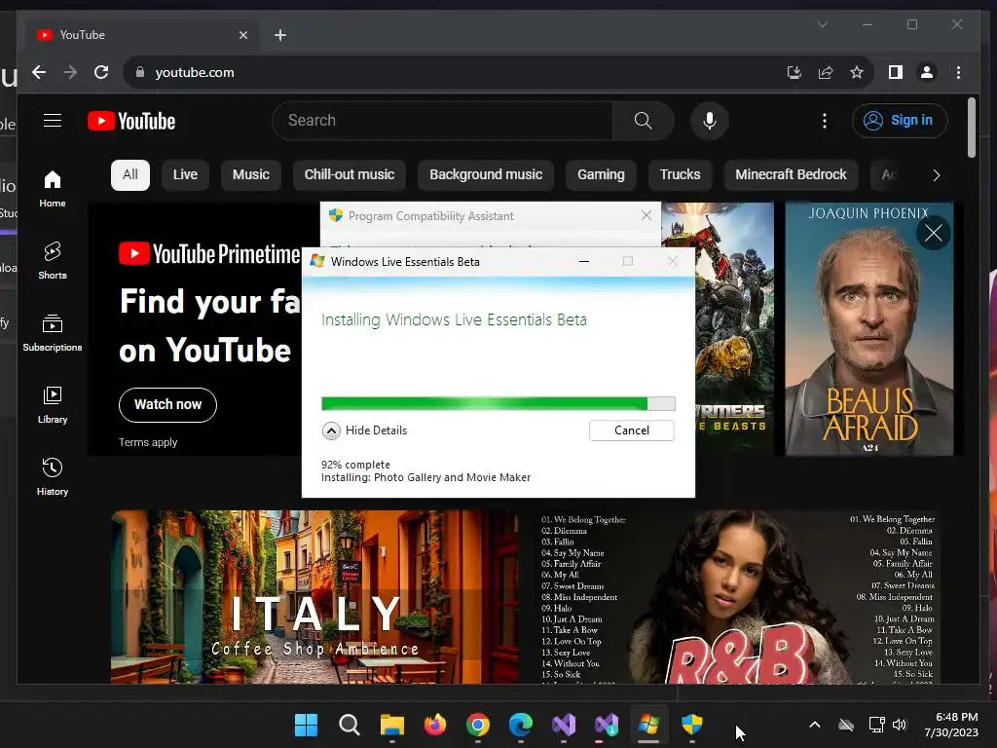
Task: Click the search magnifier button
Action: click(x=643, y=120)
